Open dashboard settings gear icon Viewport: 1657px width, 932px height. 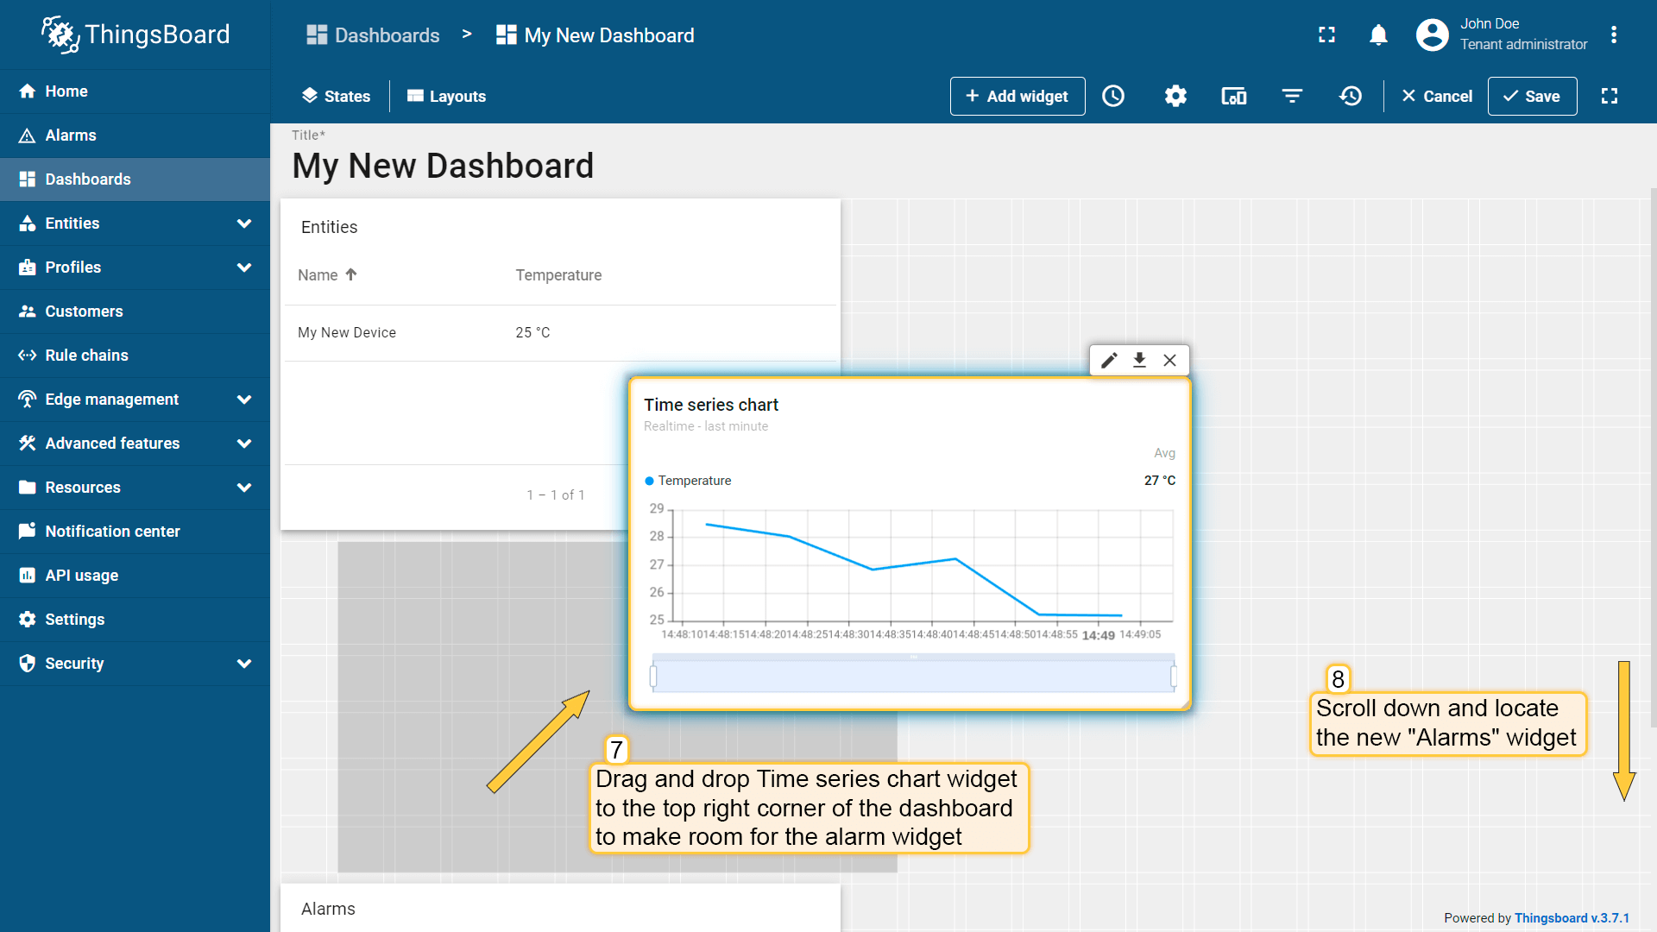[x=1175, y=96]
